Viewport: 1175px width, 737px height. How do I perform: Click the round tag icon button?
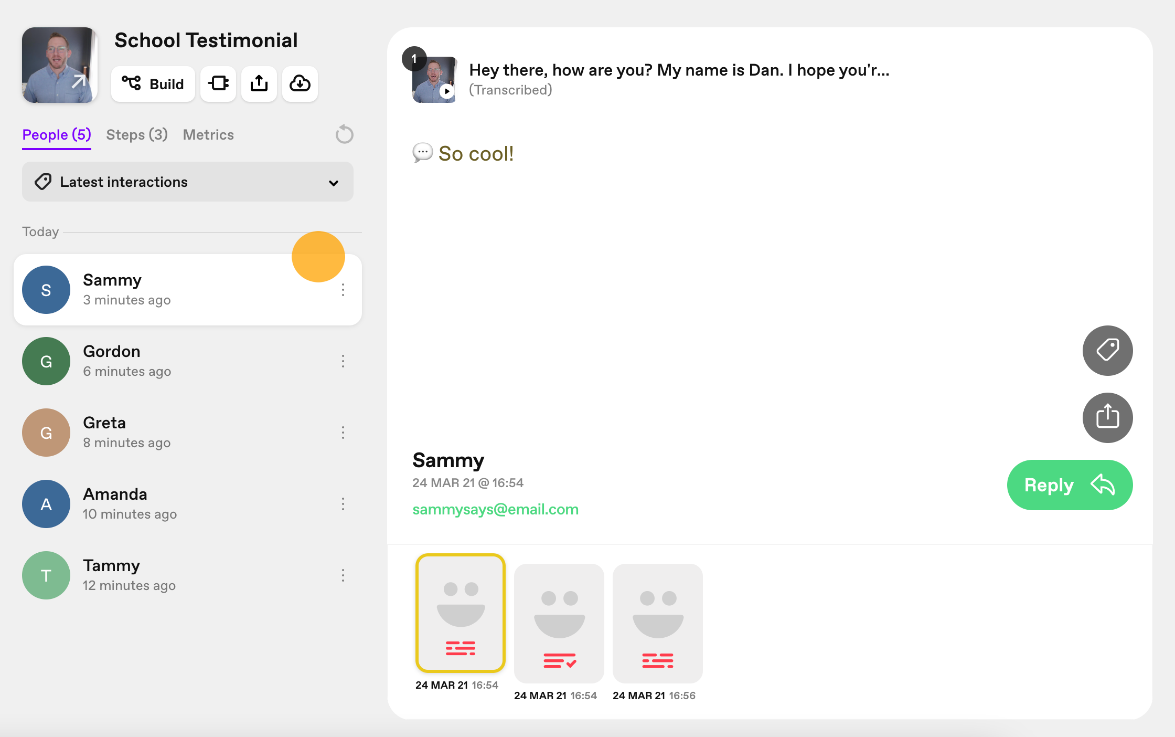(x=1108, y=351)
